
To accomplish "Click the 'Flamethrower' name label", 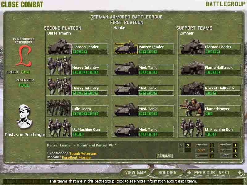I will point(217,109).
